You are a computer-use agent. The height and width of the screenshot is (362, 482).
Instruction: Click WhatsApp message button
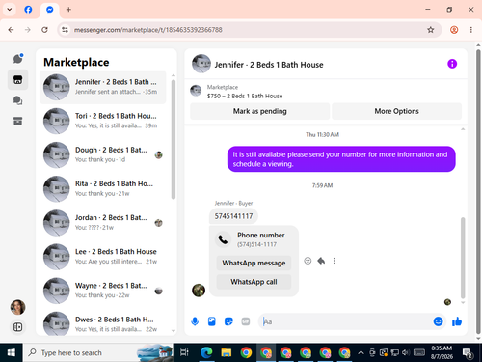pos(254,264)
